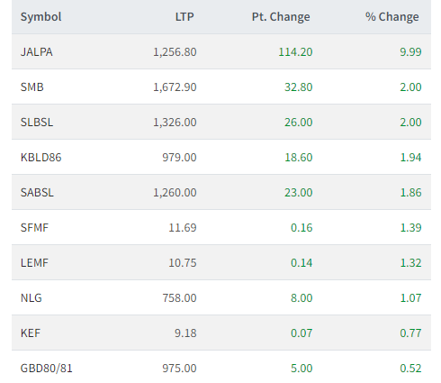Screen dimensions: 441x383
Task: Click JALPA's LTP value 1,256.80
Action: 175,52
